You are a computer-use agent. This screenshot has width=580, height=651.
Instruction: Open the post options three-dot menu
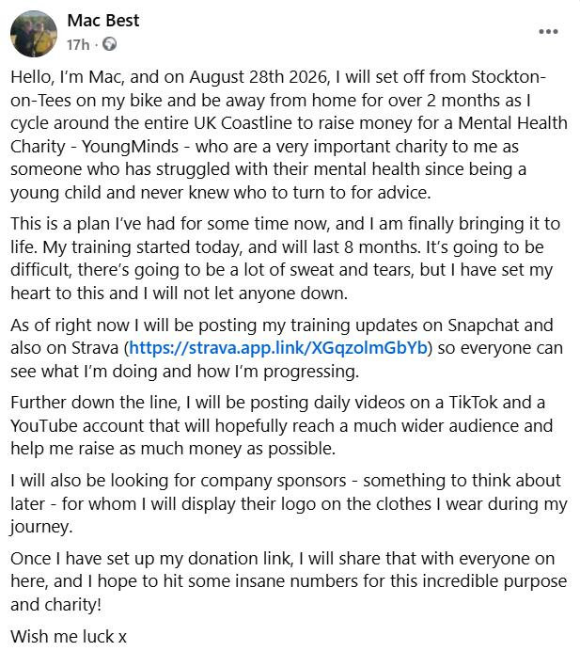[548, 31]
